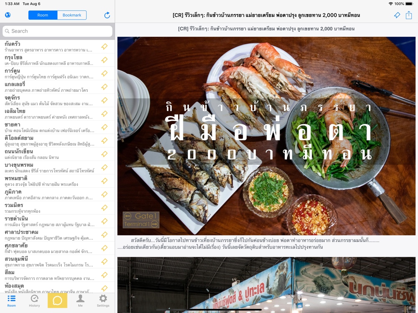The image size is (418, 313).
Task: Bookmark the ดิโอลด์สยาม room
Action: point(104,141)
